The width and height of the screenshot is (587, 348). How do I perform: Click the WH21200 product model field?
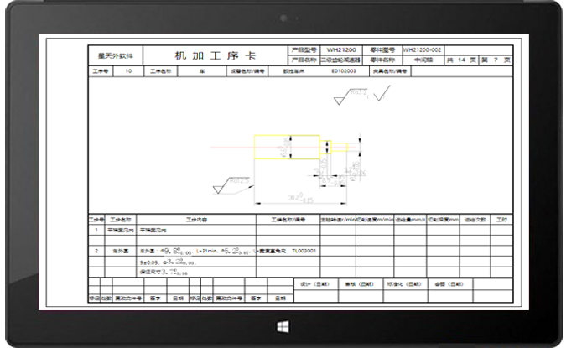pyautogui.click(x=342, y=49)
